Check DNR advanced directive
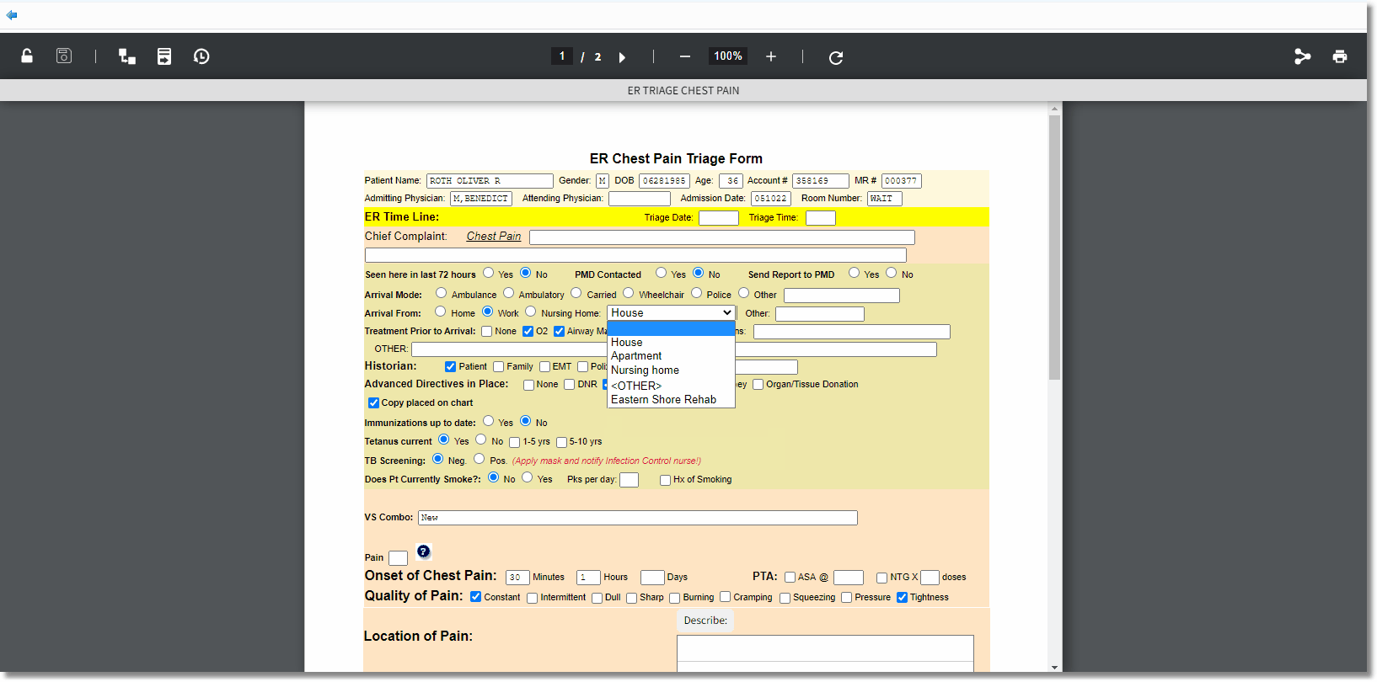This screenshot has width=1377, height=682. point(570,385)
